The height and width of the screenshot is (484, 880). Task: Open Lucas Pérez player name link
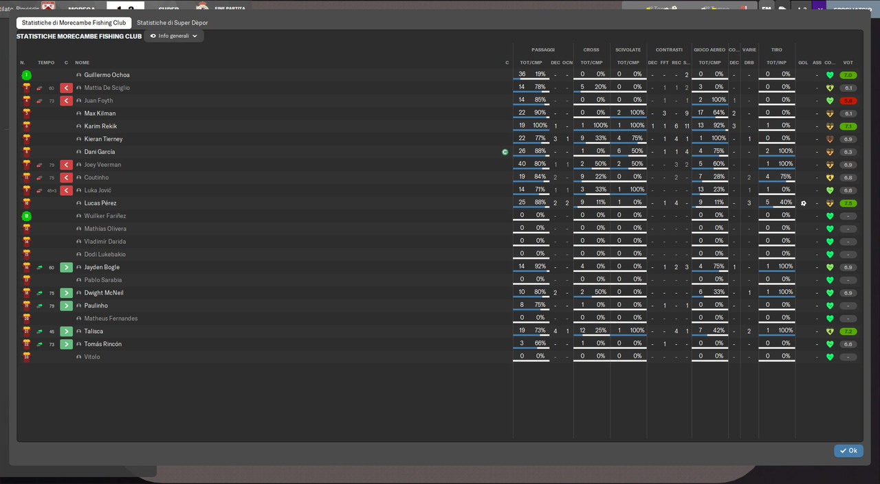tap(100, 203)
